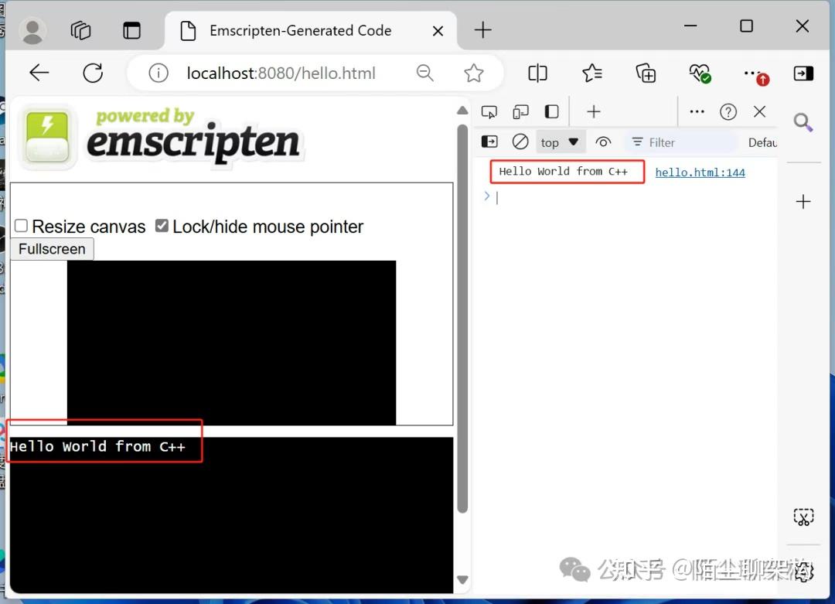835x604 pixels.
Task: Enable the Resize canvas checkbox
Action: tap(20, 226)
